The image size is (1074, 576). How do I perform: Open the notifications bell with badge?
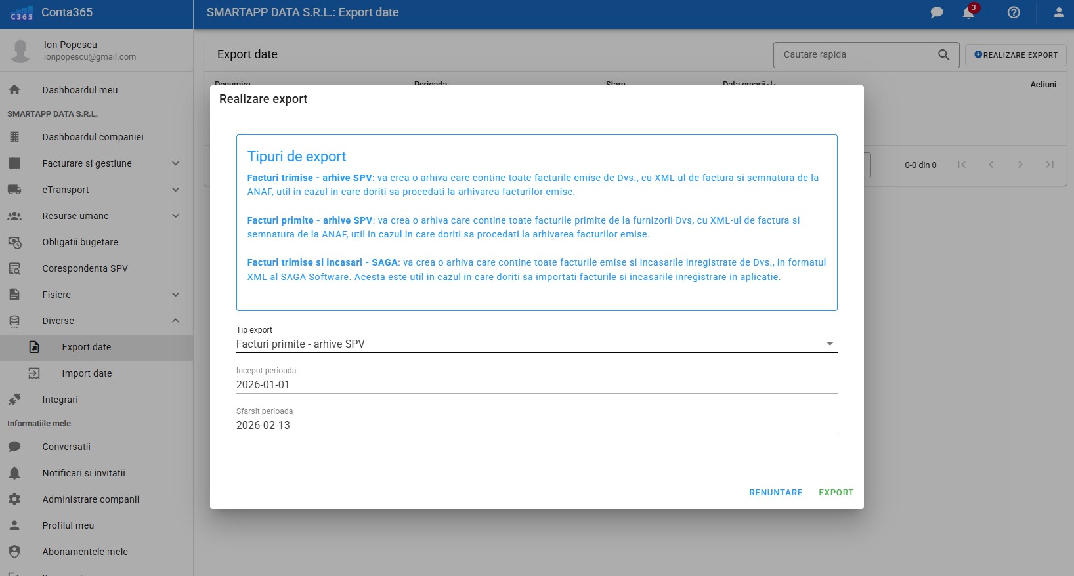pos(969,12)
